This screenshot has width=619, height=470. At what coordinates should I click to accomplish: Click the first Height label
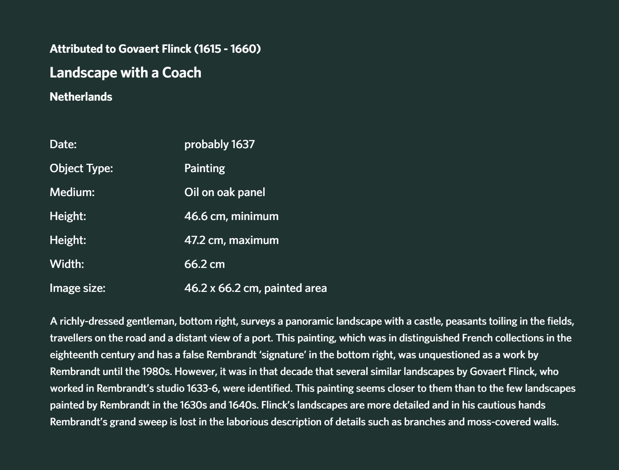click(68, 216)
